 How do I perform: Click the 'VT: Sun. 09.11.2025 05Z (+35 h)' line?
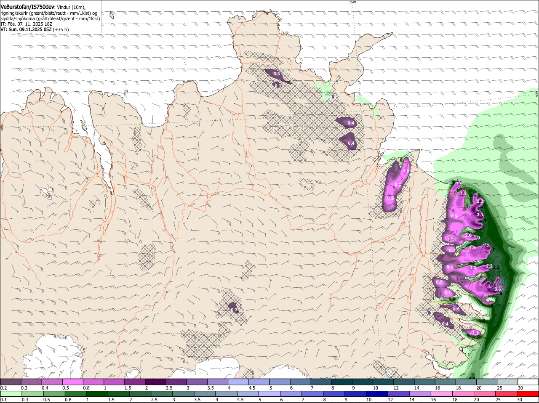tap(35, 29)
